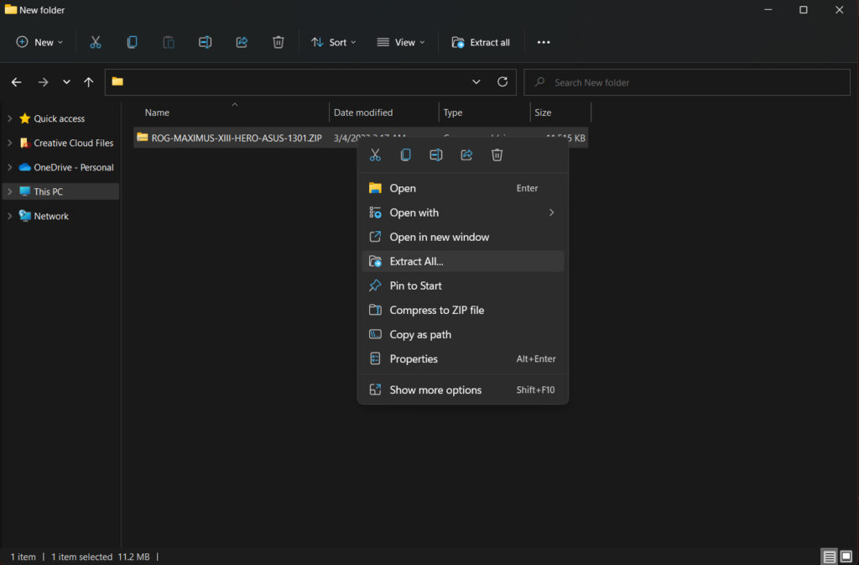Viewport: 859px width, 565px height.
Task: Expand the Open with submenu
Action: 550,213
